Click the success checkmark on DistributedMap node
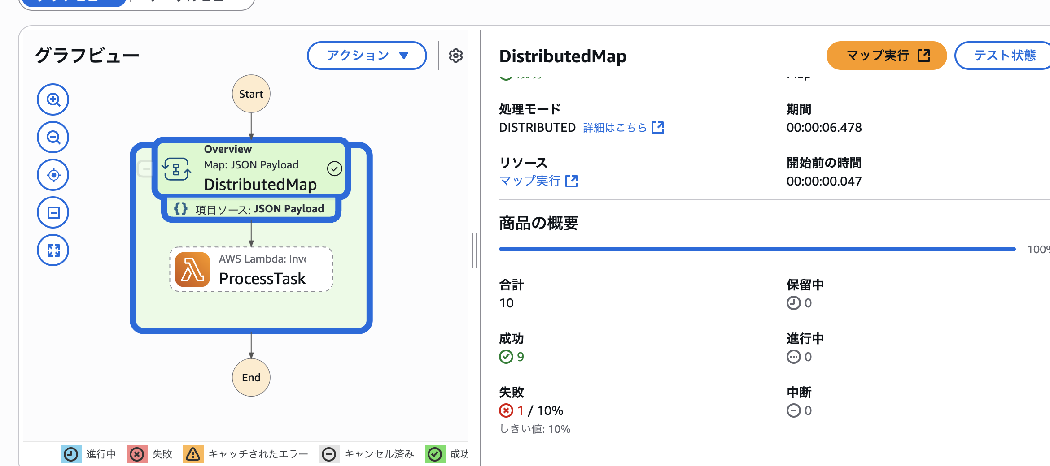Image resolution: width=1050 pixels, height=466 pixels. click(x=334, y=169)
